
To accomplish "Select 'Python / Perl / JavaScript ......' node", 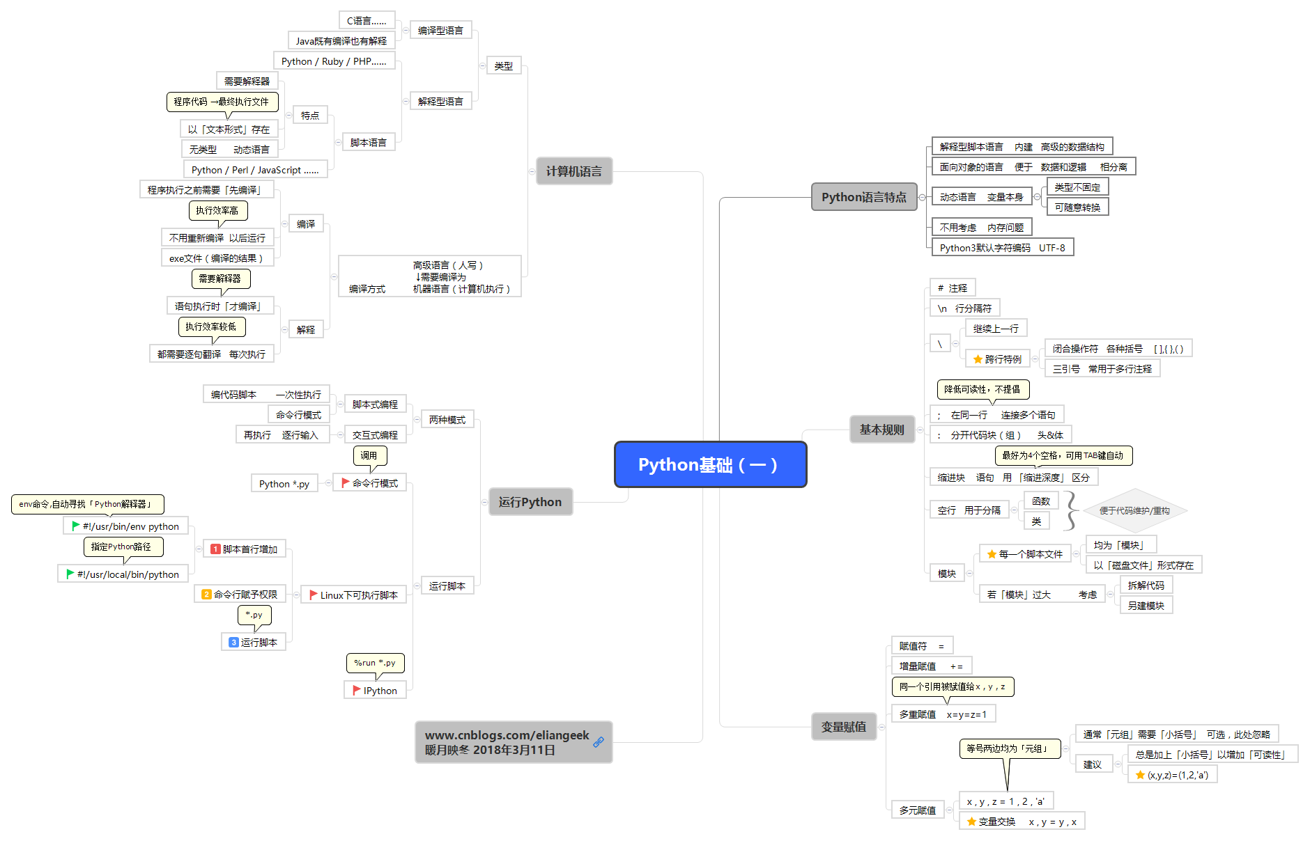I will point(255,169).
